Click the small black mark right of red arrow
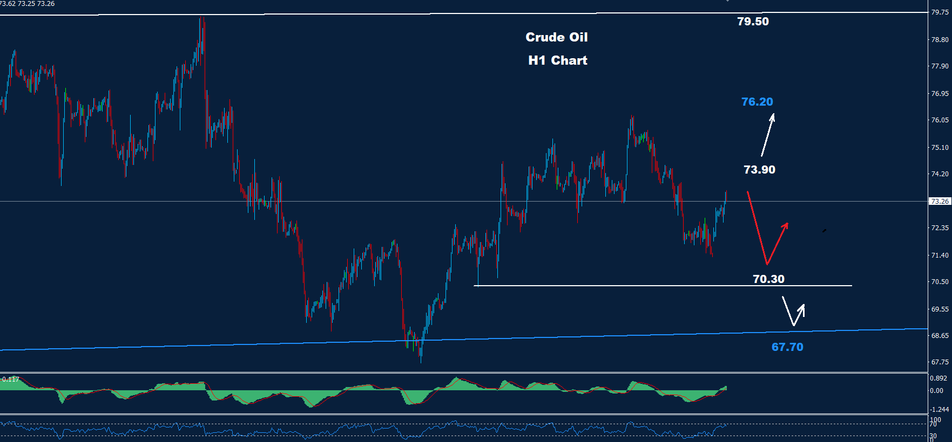The height and width of the screenshot is (442, 952). pyautogui.click(x=824, y=231)
